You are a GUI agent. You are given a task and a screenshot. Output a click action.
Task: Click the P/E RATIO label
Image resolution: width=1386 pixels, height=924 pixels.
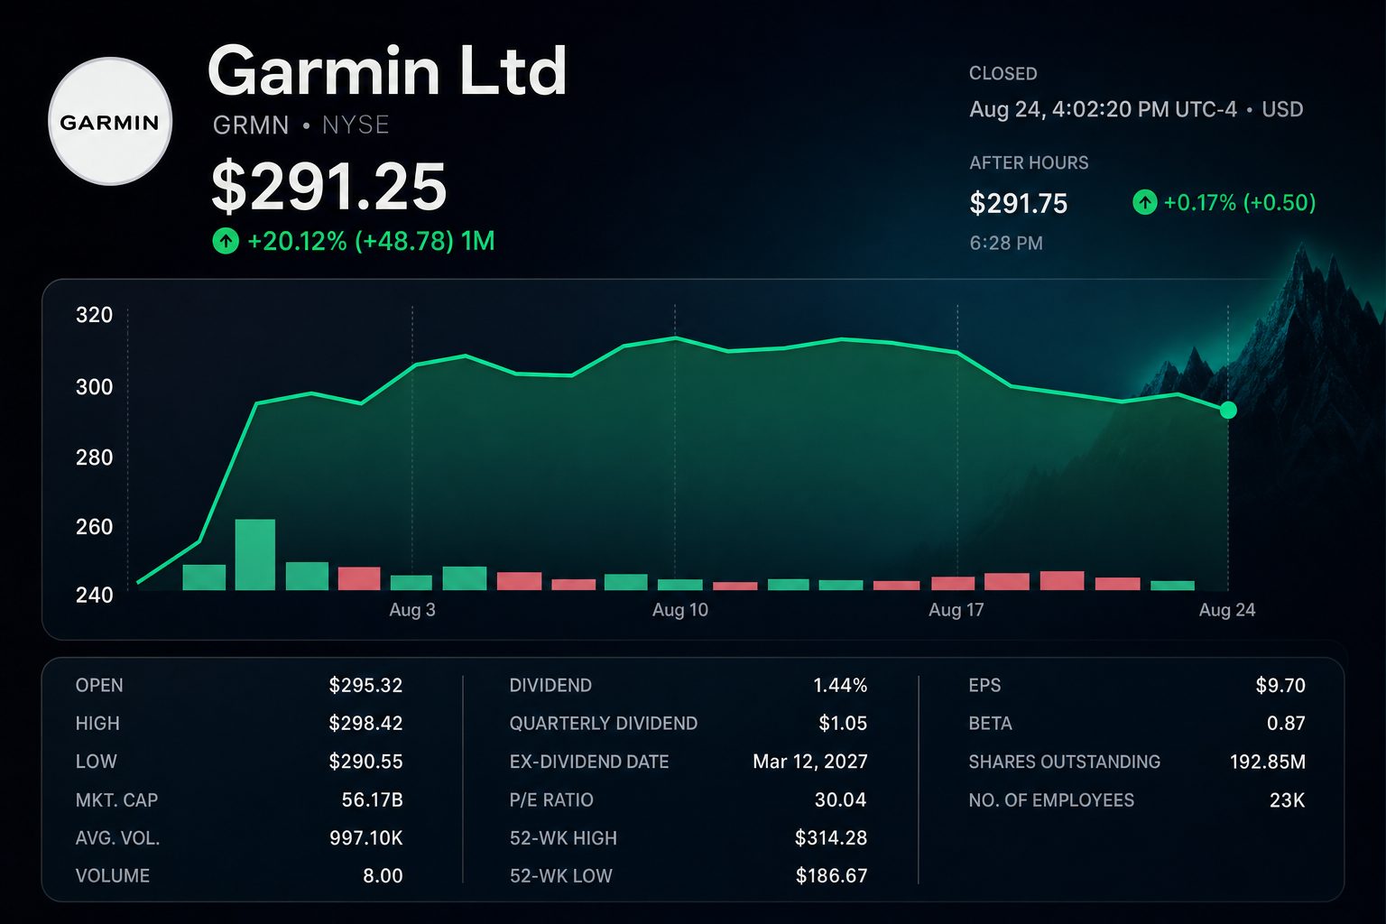click(x=551, y=800)
